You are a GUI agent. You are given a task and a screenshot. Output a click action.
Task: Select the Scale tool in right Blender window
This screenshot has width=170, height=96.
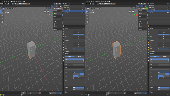86,18
